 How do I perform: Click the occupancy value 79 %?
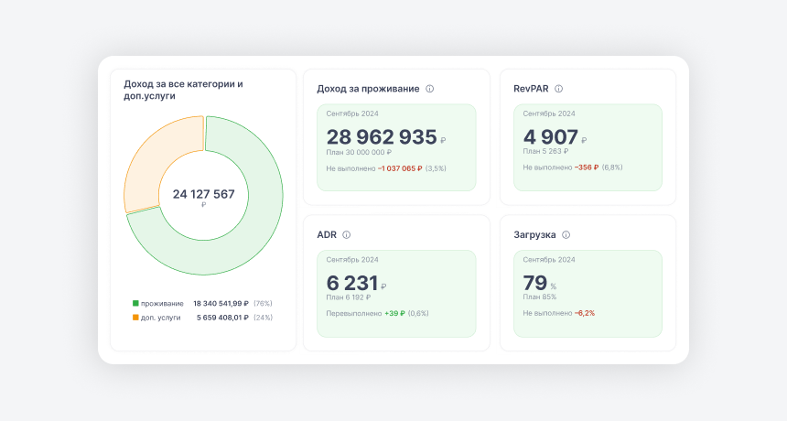[x=535, y=283]
